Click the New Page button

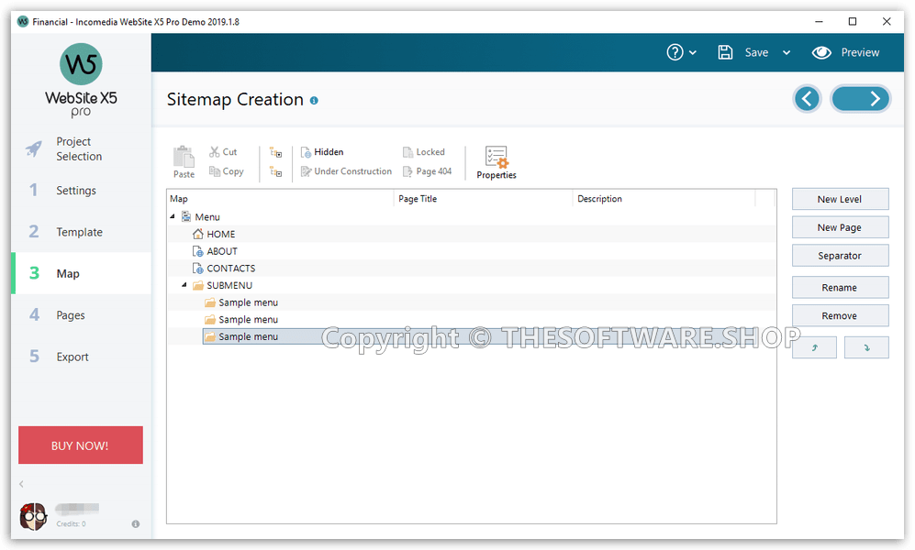[840, 227]
